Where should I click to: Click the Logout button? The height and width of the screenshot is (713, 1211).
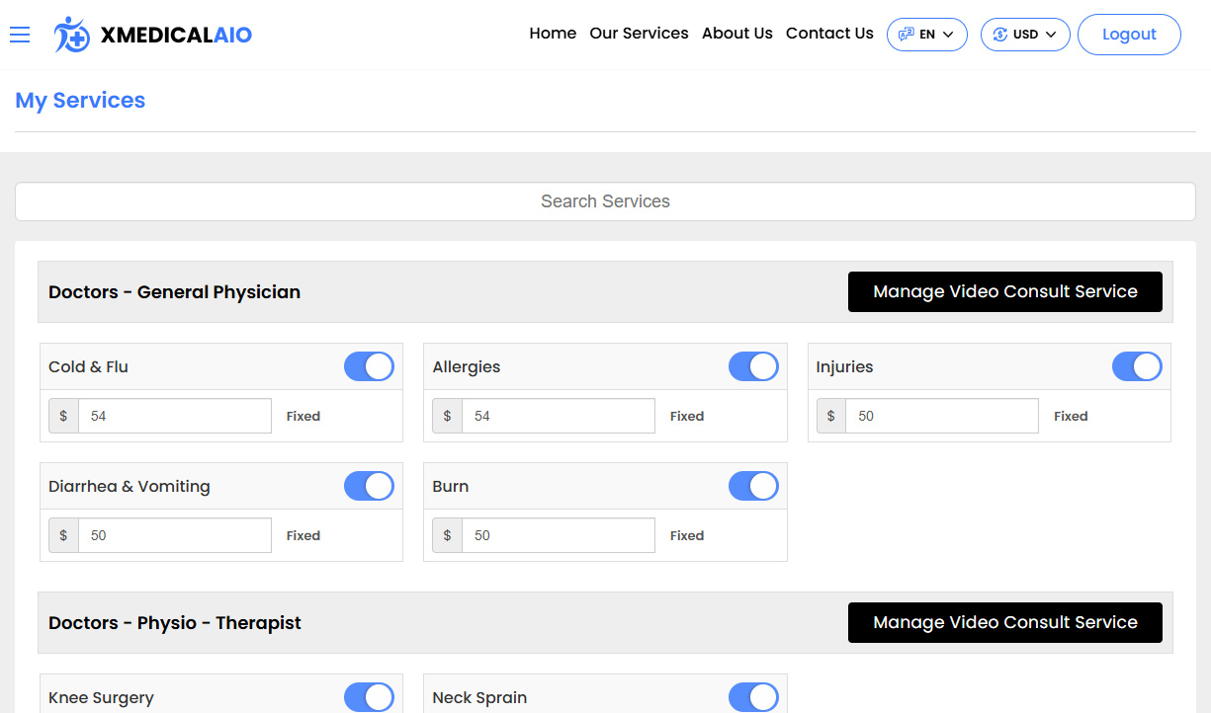pos(1129,35)
